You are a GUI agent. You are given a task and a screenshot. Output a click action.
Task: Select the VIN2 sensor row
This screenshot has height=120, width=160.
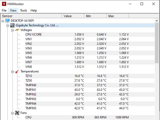click(x=90, y=44)
